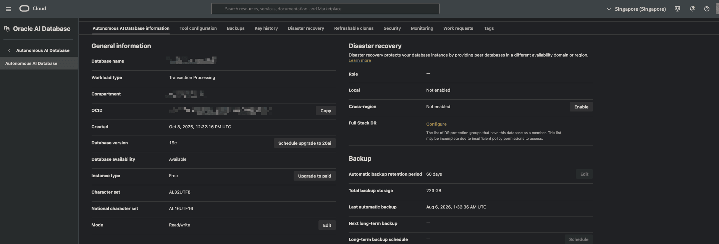This screenshot has width=719, height=244.
Task: Click the long-term backup Schedule button
Action: coord(578,239)
